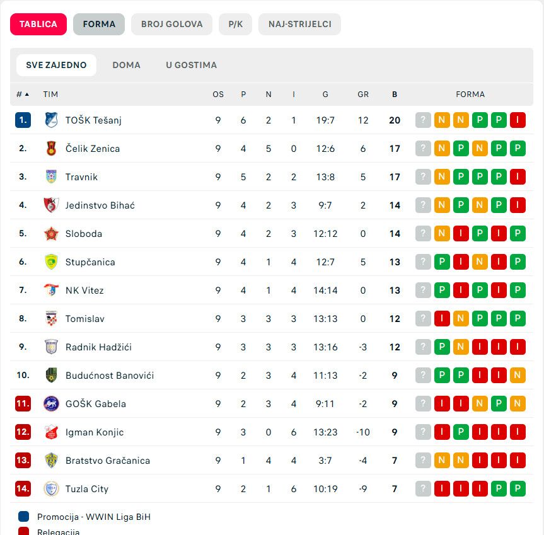Click the Stupčanica yellow team badge
This screenshot has width=544, height=535.
[51, 262]
